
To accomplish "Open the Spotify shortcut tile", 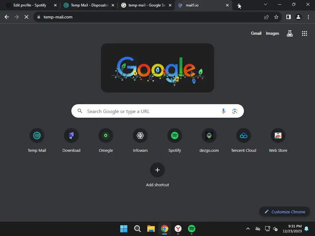I will pyautogui.click(x=175, y=140).
